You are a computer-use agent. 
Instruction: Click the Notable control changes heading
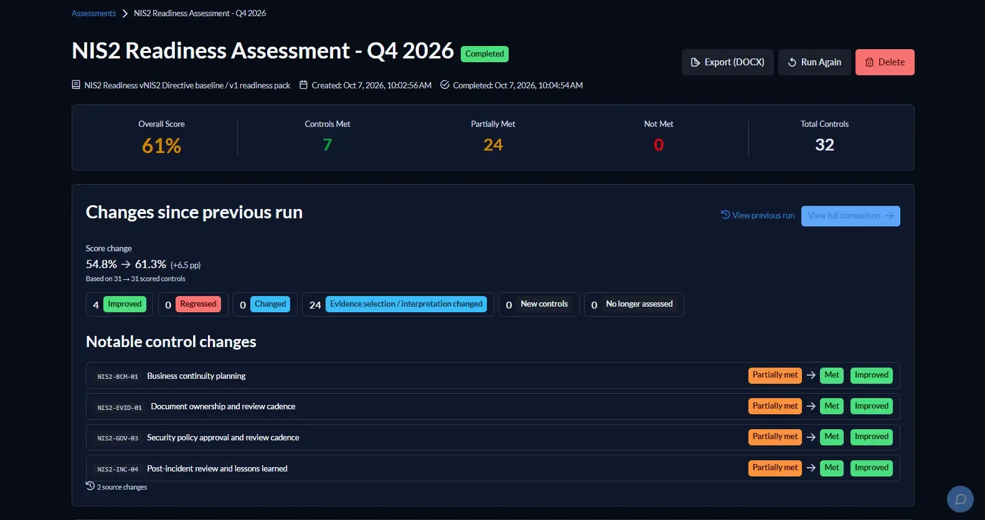coord(171,341)
